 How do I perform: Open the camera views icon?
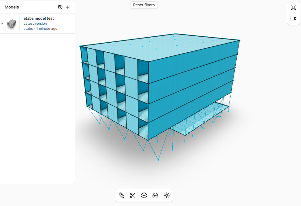(293, 18)
